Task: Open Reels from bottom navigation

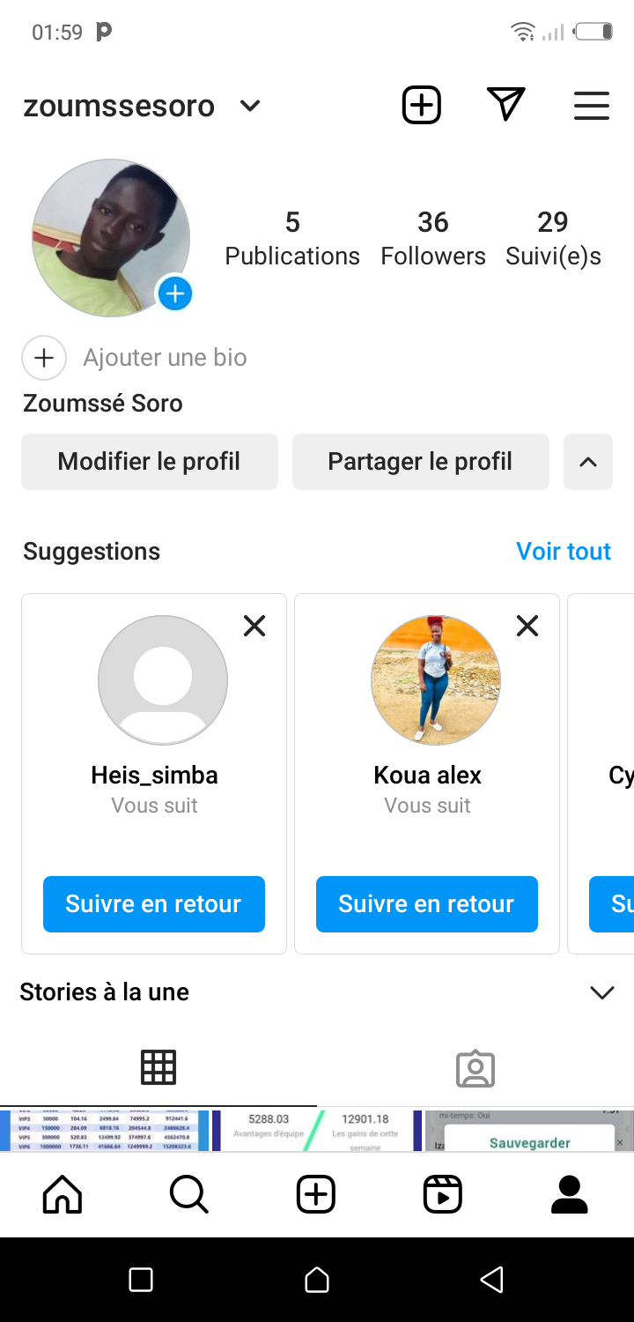Action: [x=442, y=1195]
